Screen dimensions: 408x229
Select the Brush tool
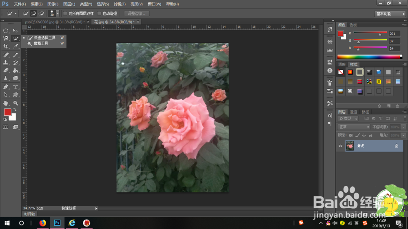[16, 55]
